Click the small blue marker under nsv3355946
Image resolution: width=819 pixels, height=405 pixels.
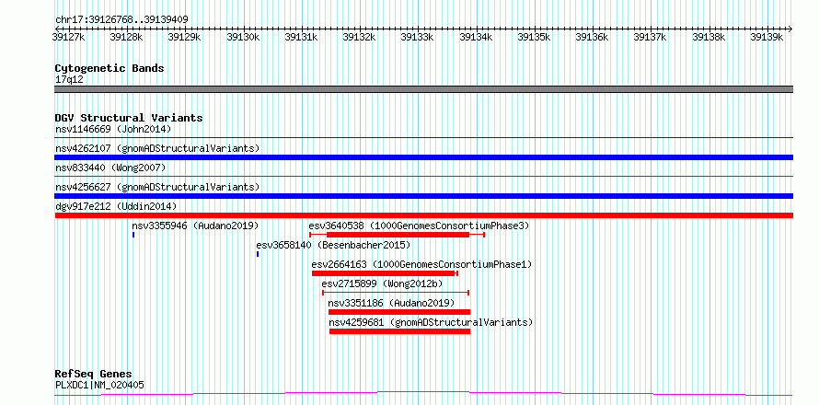click(x=133, y=235)
